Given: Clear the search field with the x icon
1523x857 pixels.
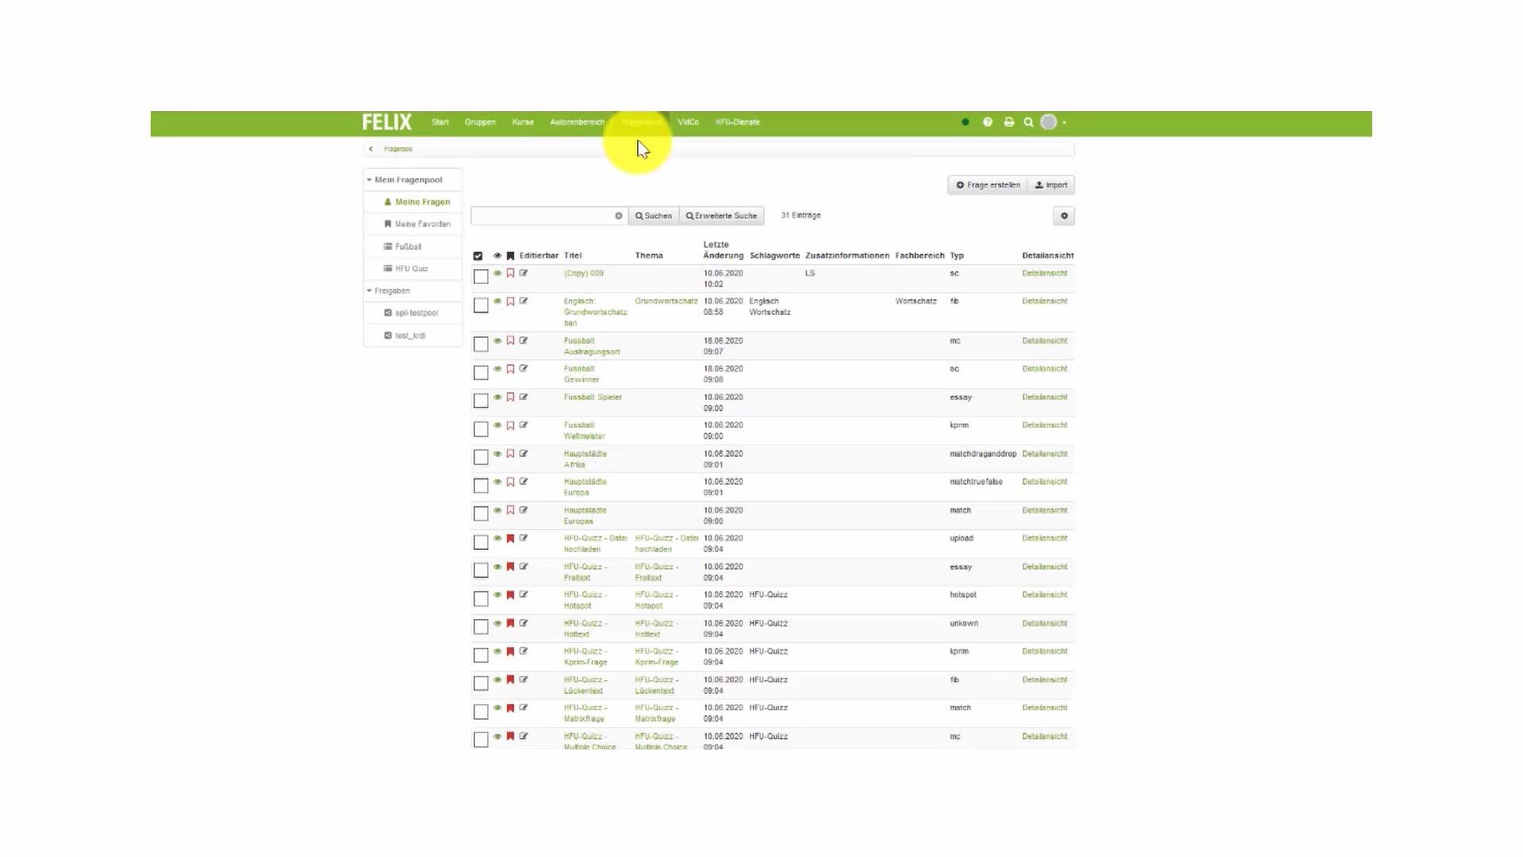Looking at the screenshot, I should 619,216.
